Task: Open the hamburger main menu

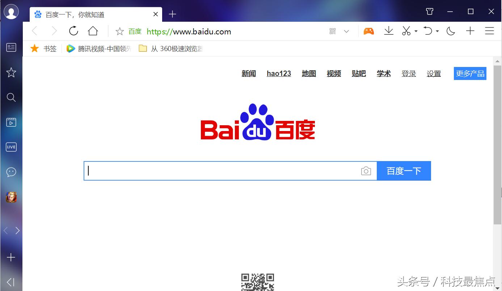Action: click(489, 31)
